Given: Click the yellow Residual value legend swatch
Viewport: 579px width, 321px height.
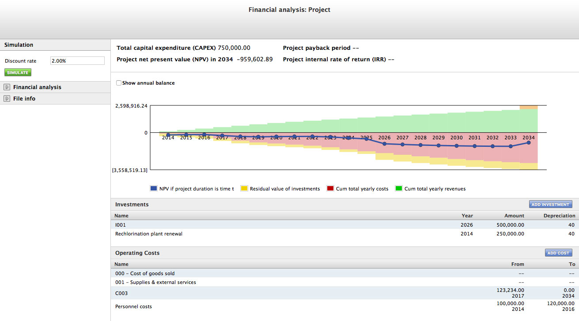Looking at the screenshot, I should tap(244, 189).
